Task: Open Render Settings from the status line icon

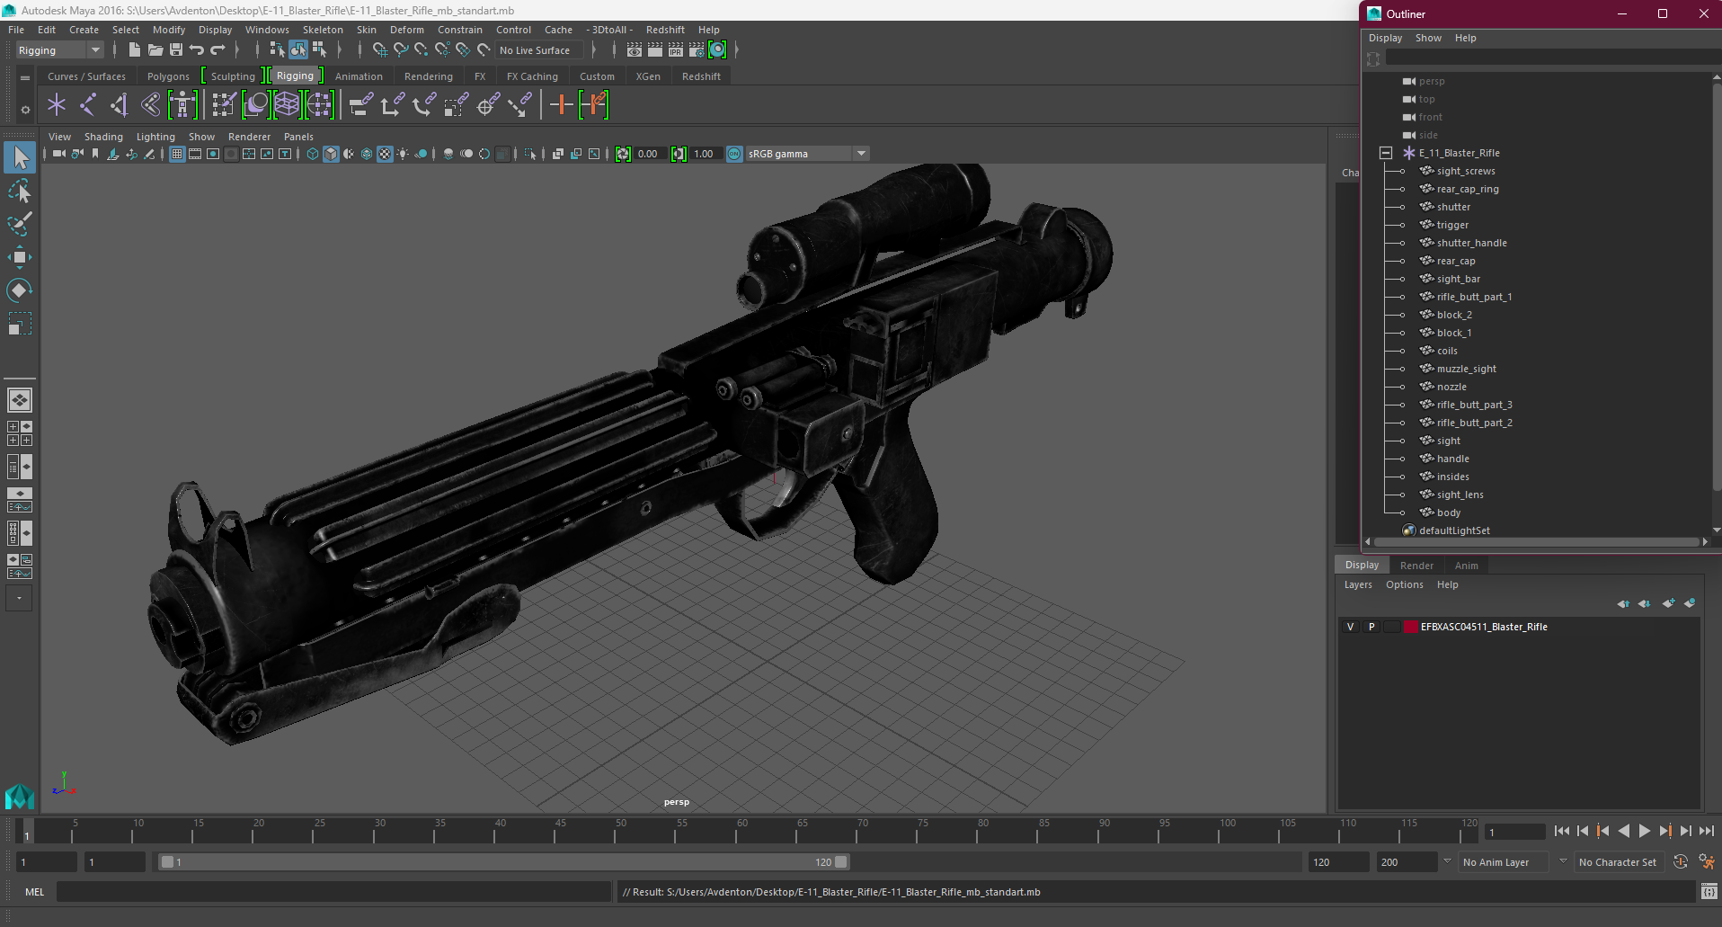Action: pos(697,50)
